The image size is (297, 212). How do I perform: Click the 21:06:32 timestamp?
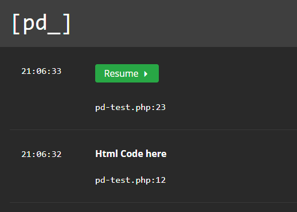click(41, 154)
